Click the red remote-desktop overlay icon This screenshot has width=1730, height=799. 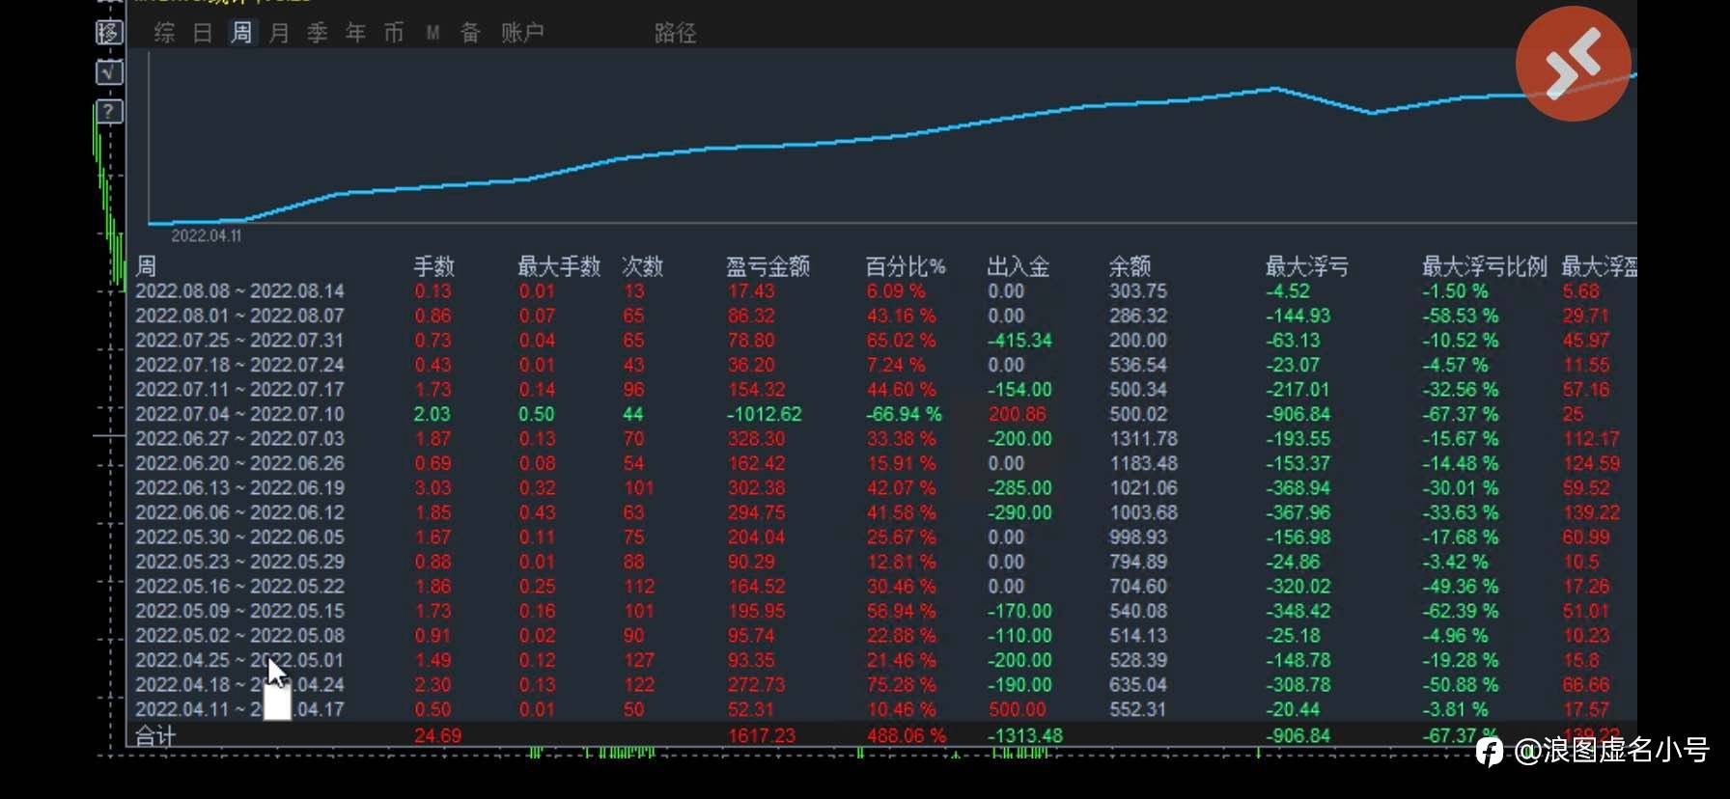tap(1573, 64)
